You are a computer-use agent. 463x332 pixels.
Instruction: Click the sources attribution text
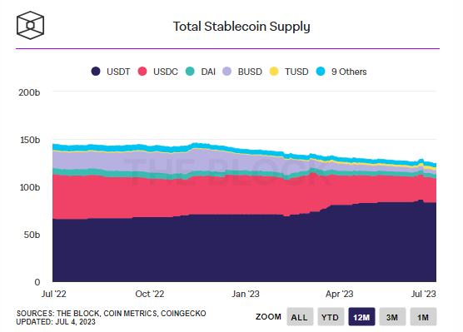[x=111, y=313]
